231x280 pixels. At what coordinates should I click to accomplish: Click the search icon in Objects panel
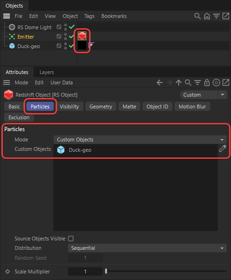[x=198, y=16]
